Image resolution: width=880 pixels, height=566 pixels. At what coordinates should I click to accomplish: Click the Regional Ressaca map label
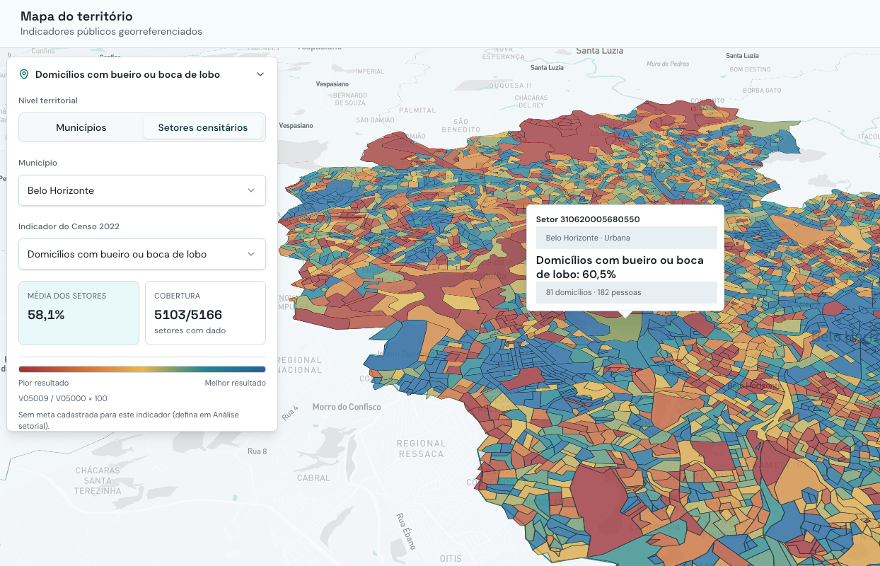point(421,449)
